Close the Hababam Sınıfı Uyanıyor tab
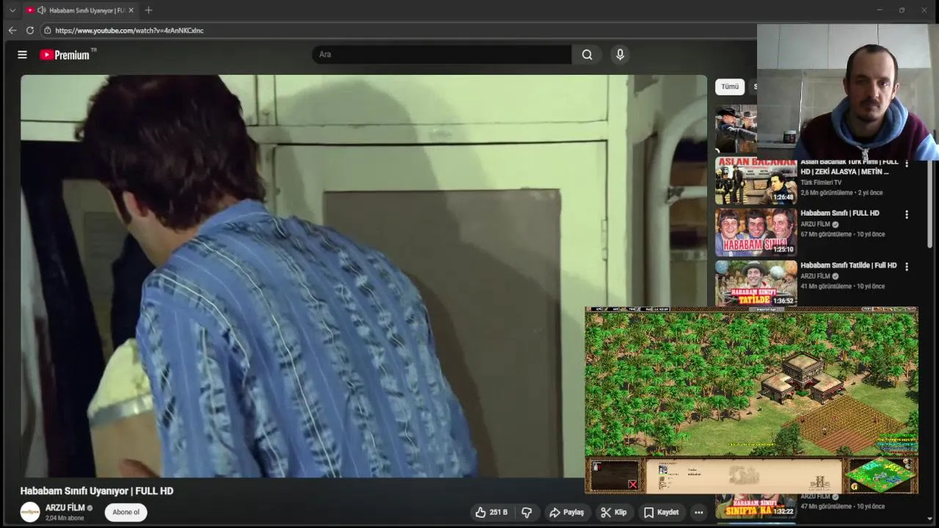 (x=131, y=10)
